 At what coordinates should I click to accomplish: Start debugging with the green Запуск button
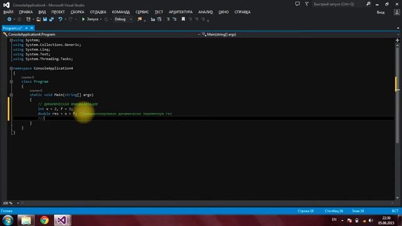point(90,19)
